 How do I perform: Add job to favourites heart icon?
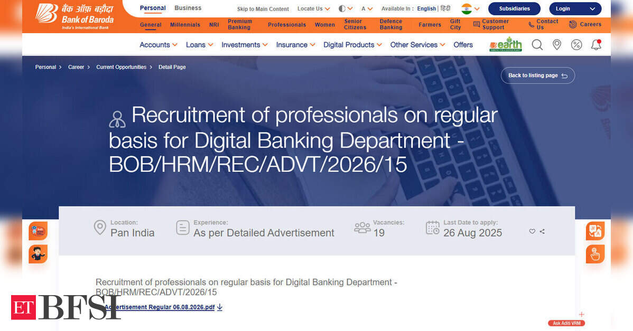click(532, 231)
